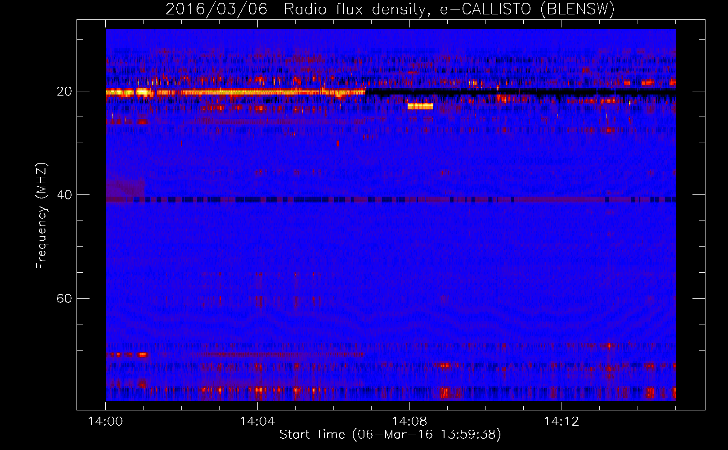Select the 40 MHz frequency axis label
The height and width of the screenshot is (450, 728).
click(64, 195)
